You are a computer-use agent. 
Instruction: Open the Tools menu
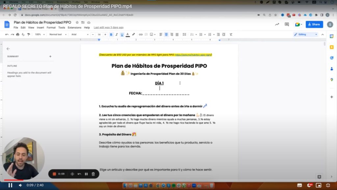click(62, 28)
